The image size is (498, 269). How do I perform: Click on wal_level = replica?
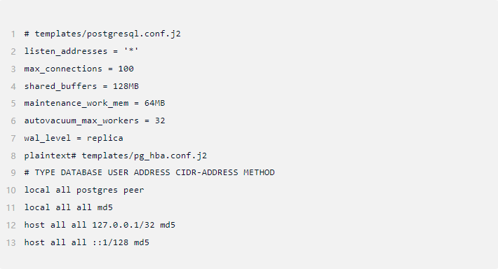coord(74,138)
